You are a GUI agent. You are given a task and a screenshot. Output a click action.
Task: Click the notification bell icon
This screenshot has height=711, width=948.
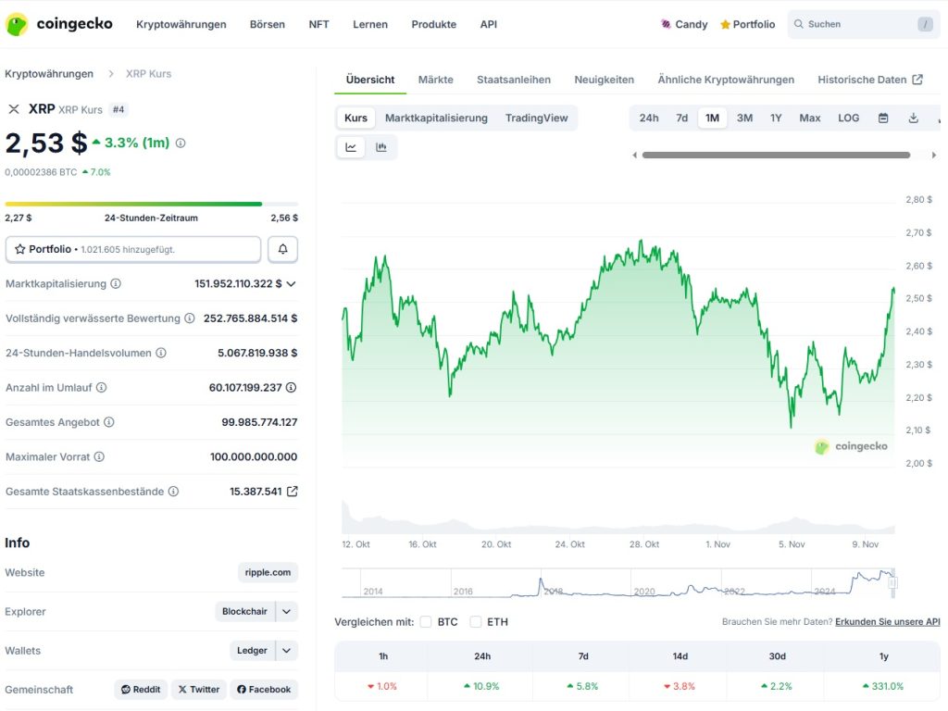[x=282, y=248]
